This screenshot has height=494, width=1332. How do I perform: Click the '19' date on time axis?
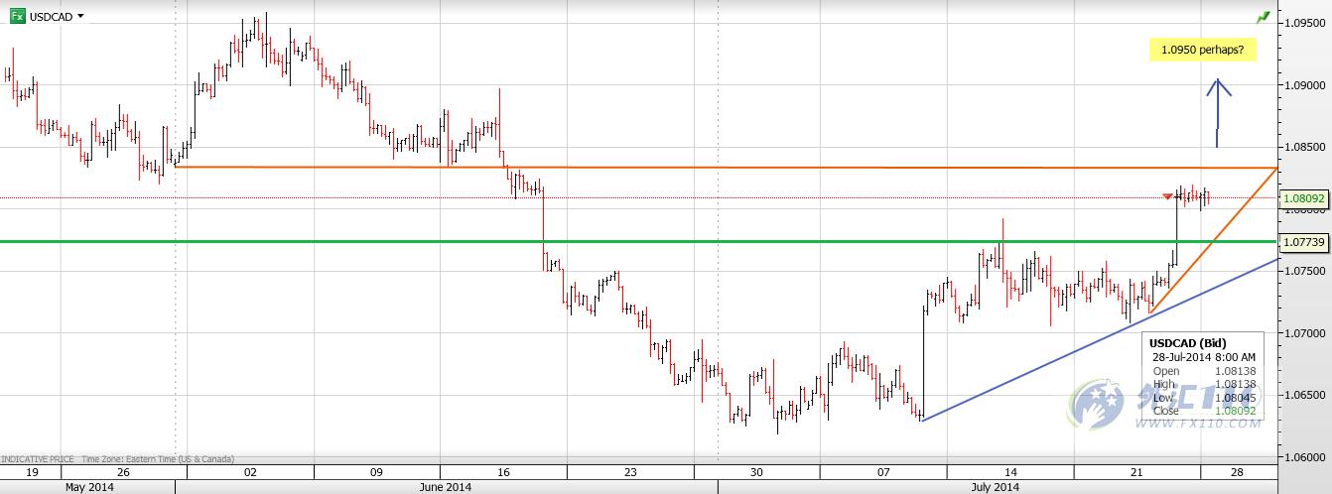(x=31, y=472)
